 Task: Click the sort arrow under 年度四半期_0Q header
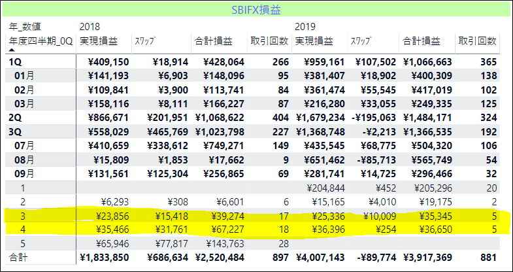click(x=12, y=50)
